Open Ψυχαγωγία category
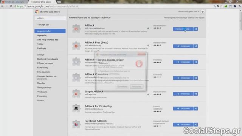The width and height of the screenshot is (242, 136). [42, 92]
